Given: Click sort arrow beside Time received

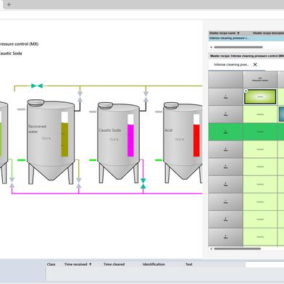Looking at the screenshot, I should 91,264.
